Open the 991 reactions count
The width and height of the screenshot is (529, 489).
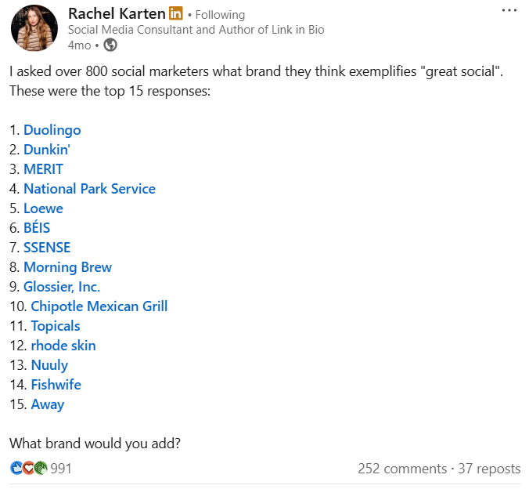(61, 469)
